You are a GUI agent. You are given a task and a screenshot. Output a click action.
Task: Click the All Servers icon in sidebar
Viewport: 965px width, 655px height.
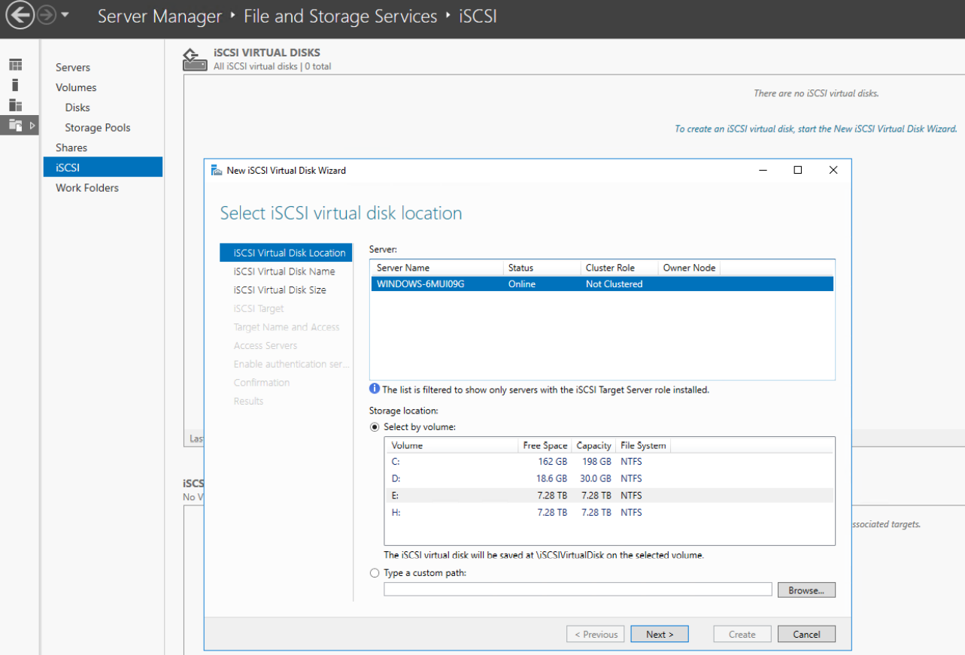[15, 105]
